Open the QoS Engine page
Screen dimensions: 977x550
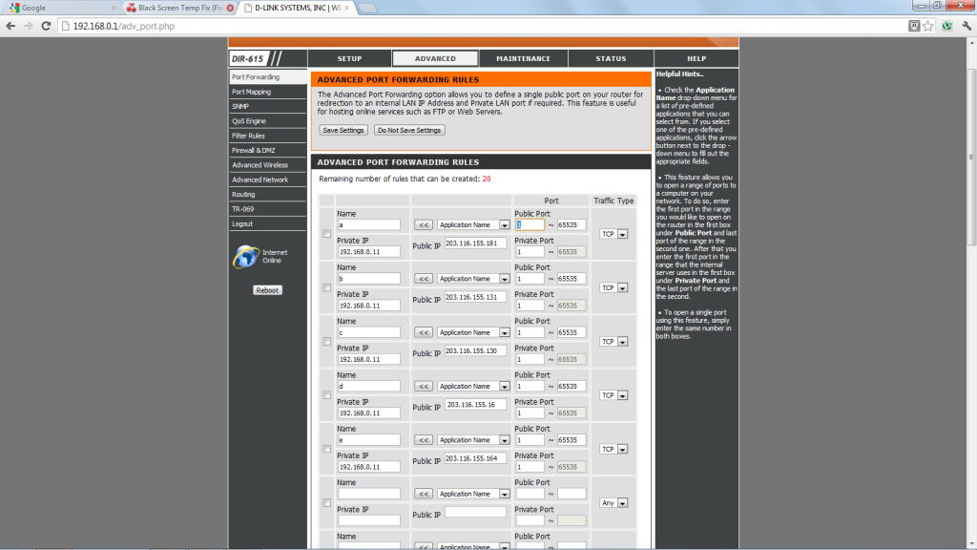point(267,121)
